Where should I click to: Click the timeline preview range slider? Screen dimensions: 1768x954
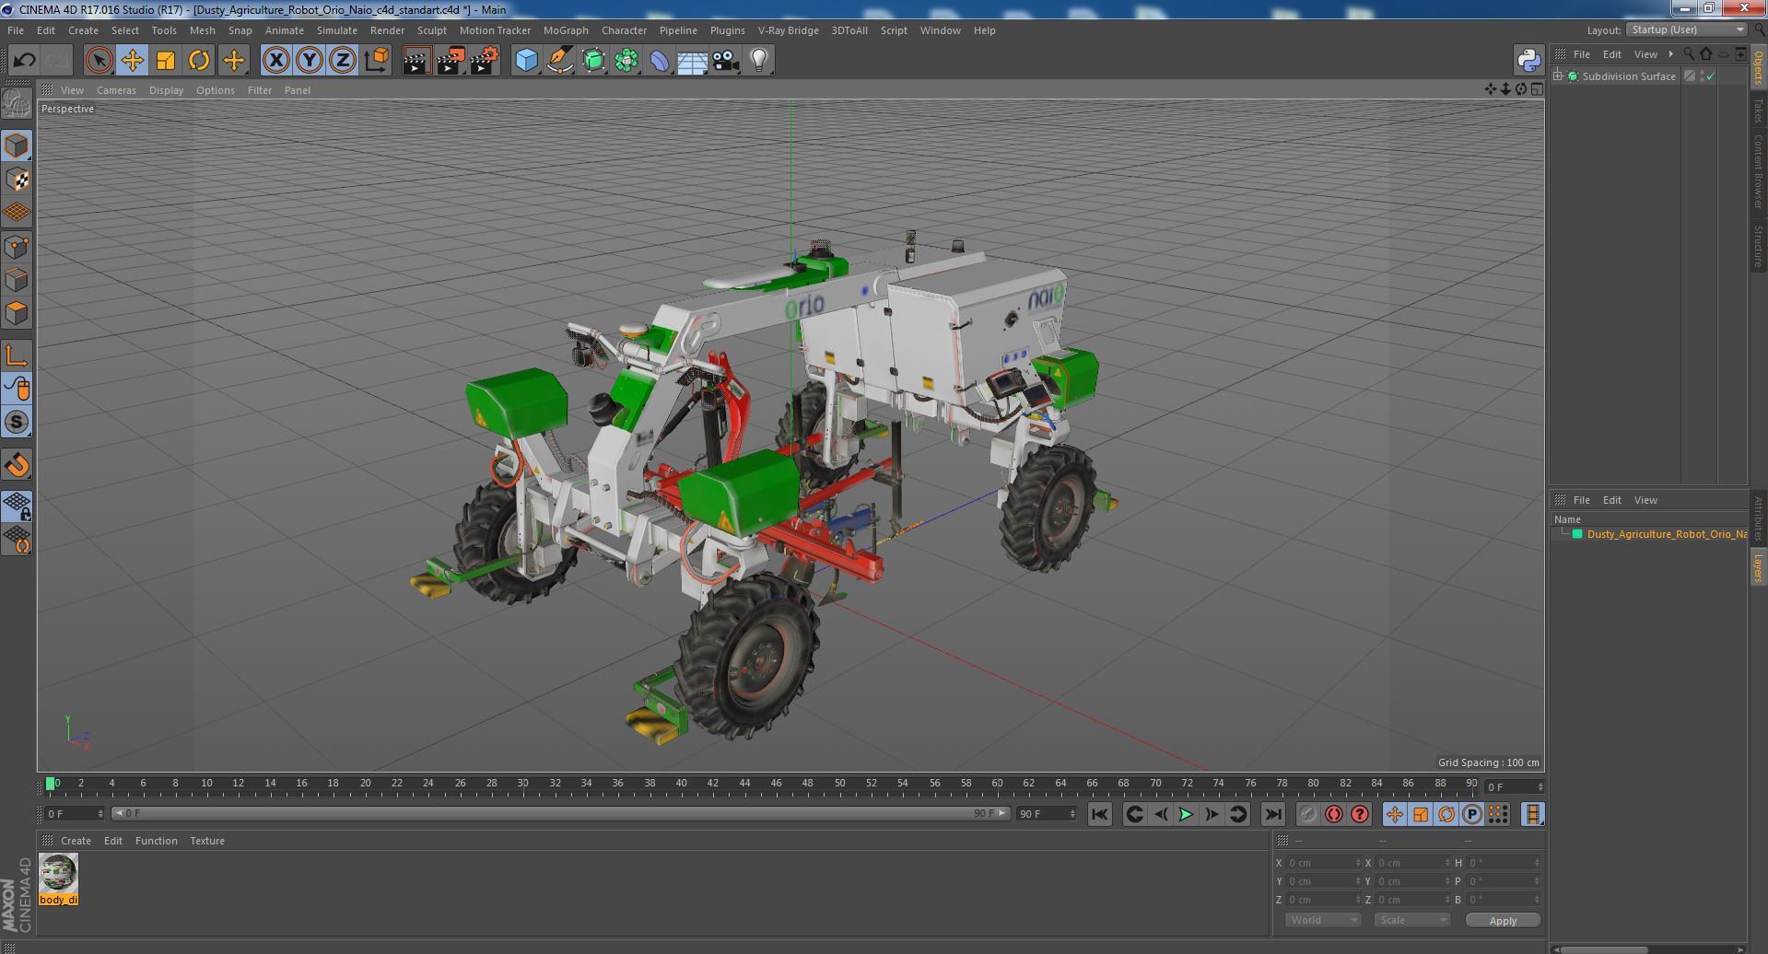[560, 814]
